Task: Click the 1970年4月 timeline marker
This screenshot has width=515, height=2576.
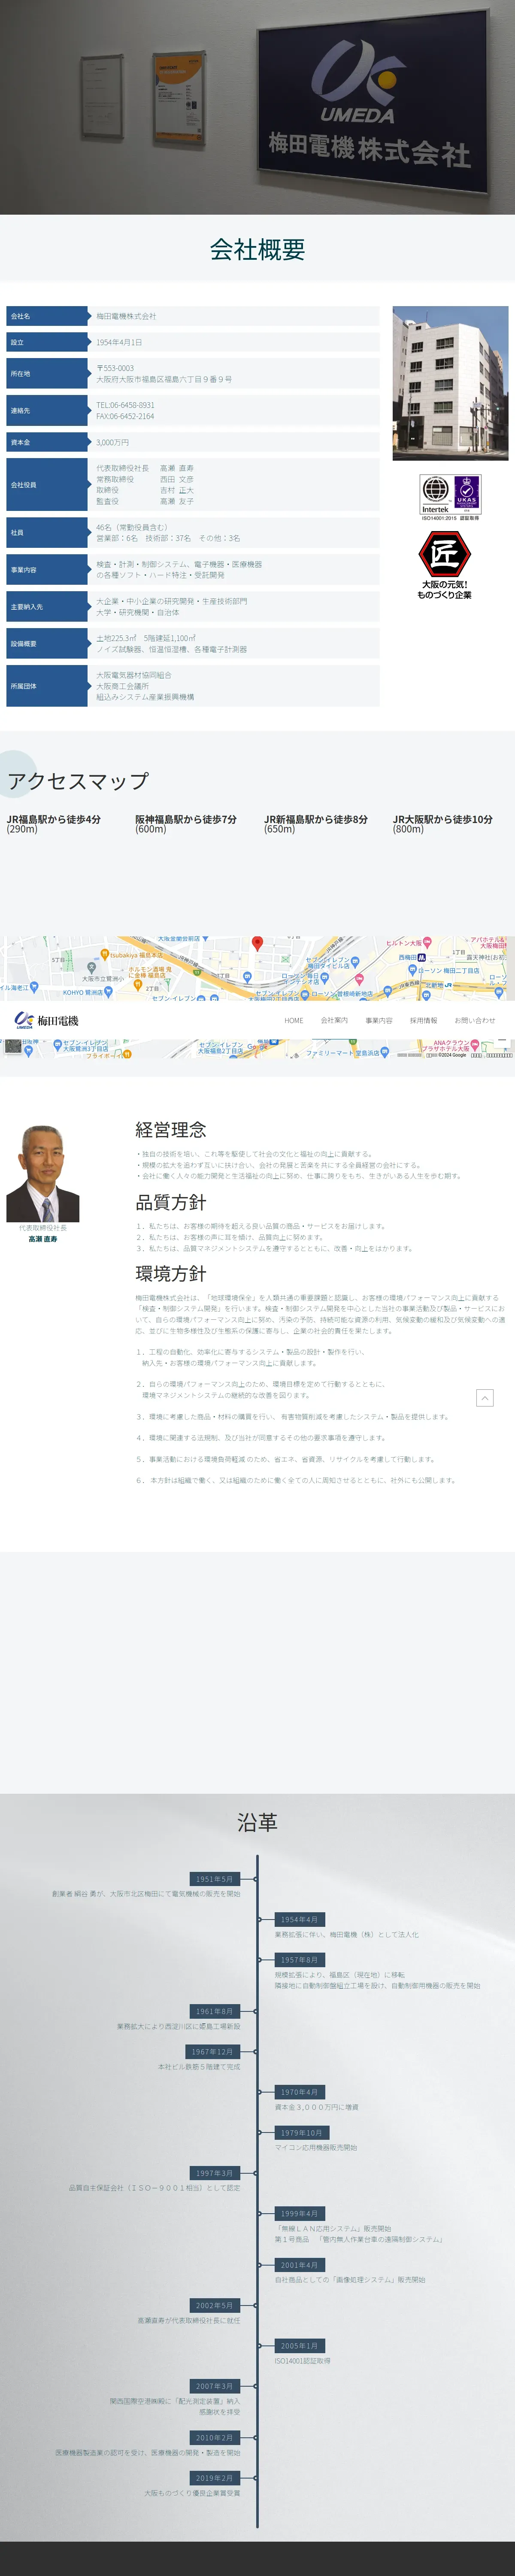Action: click(x=299, y=2092)
